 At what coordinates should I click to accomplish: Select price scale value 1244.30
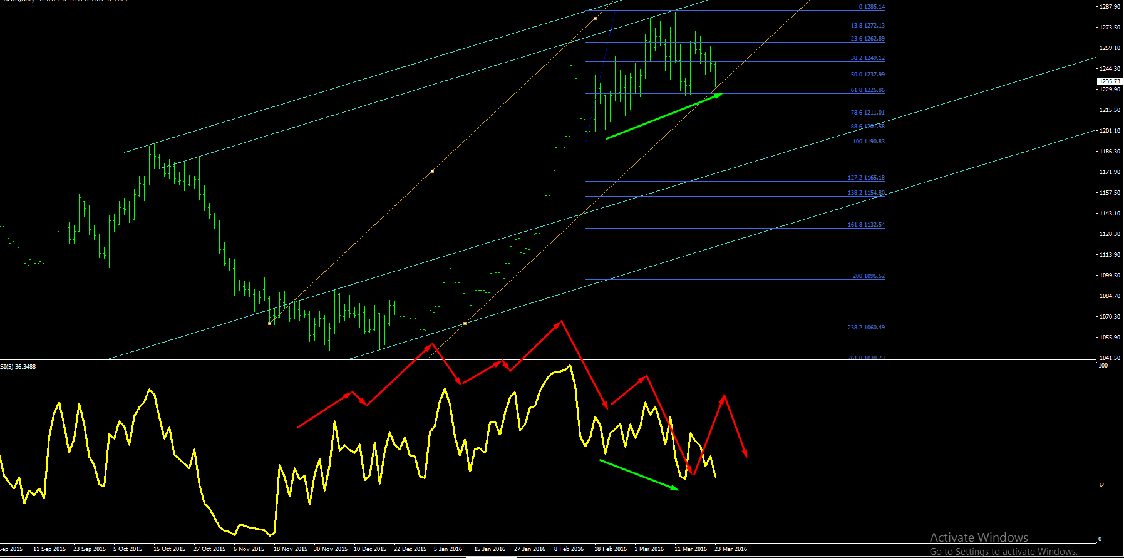pyautogui.click(x=1110, y=69)
